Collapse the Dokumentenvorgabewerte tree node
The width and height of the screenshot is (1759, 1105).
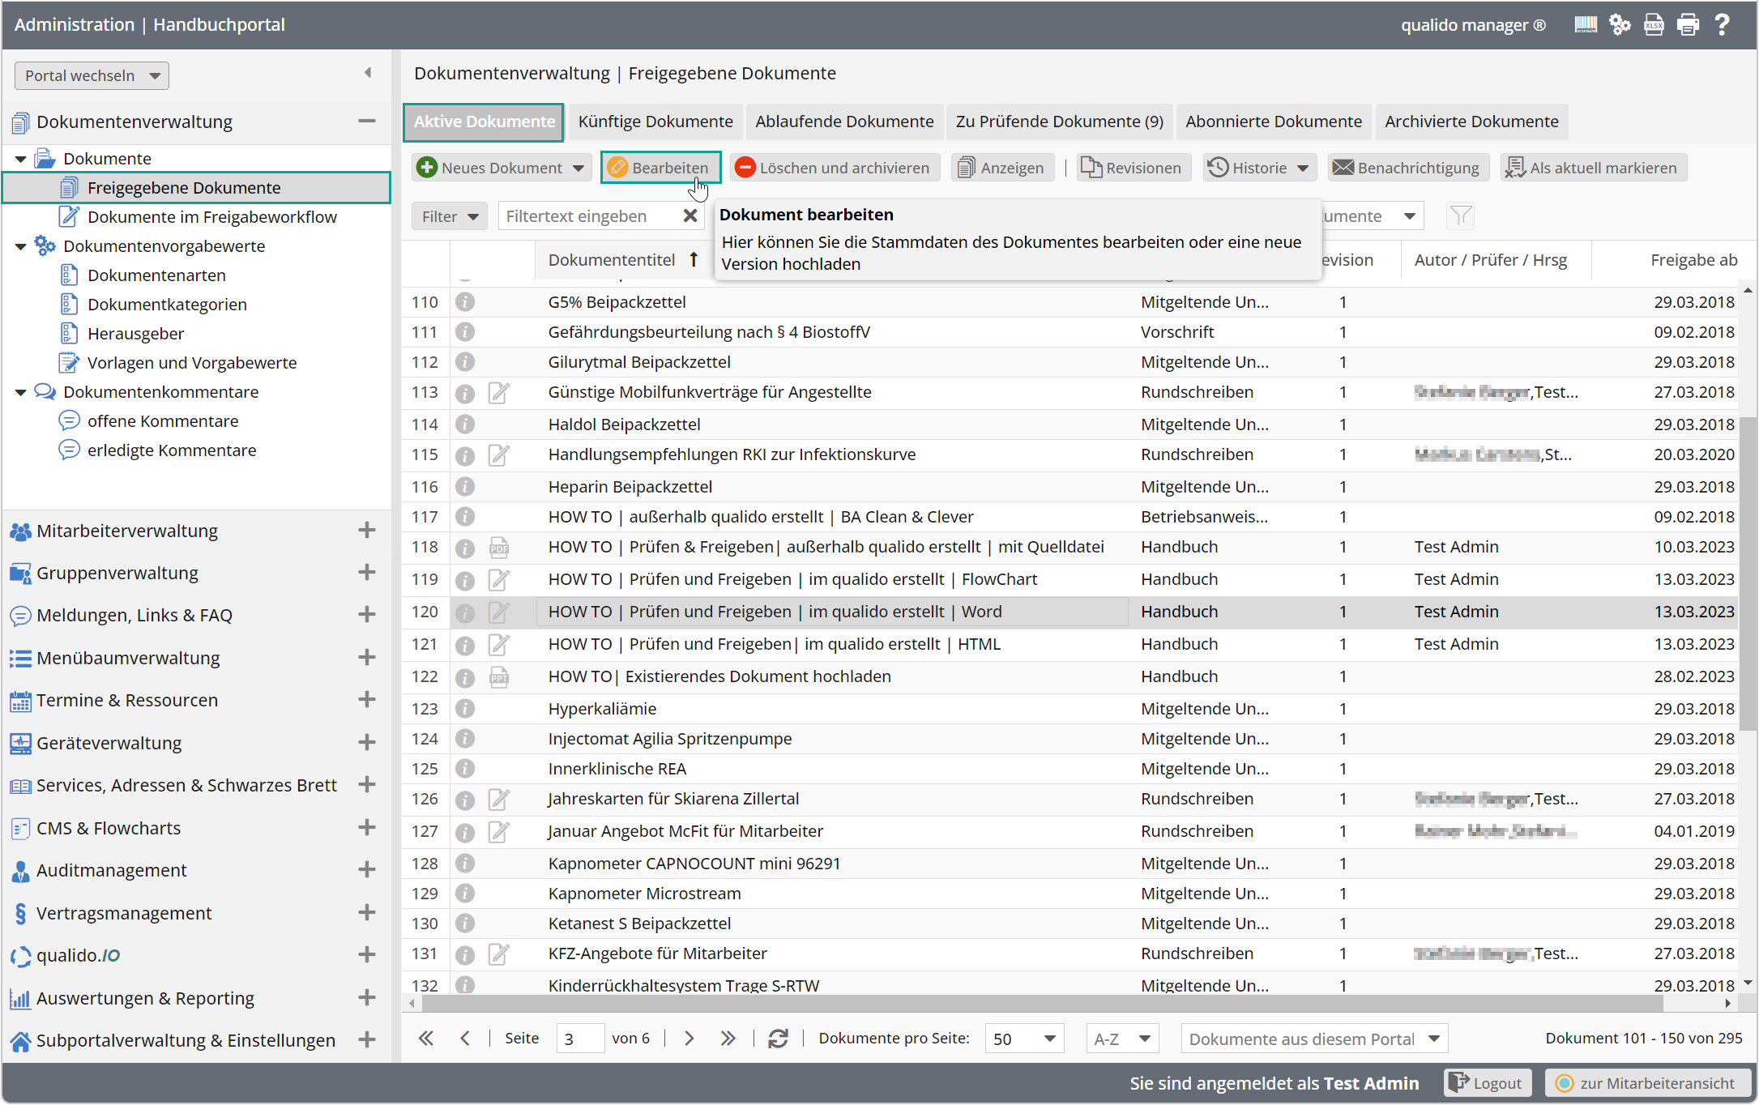21,246
